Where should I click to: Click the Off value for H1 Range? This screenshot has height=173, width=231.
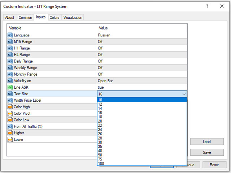coord(100,48)
